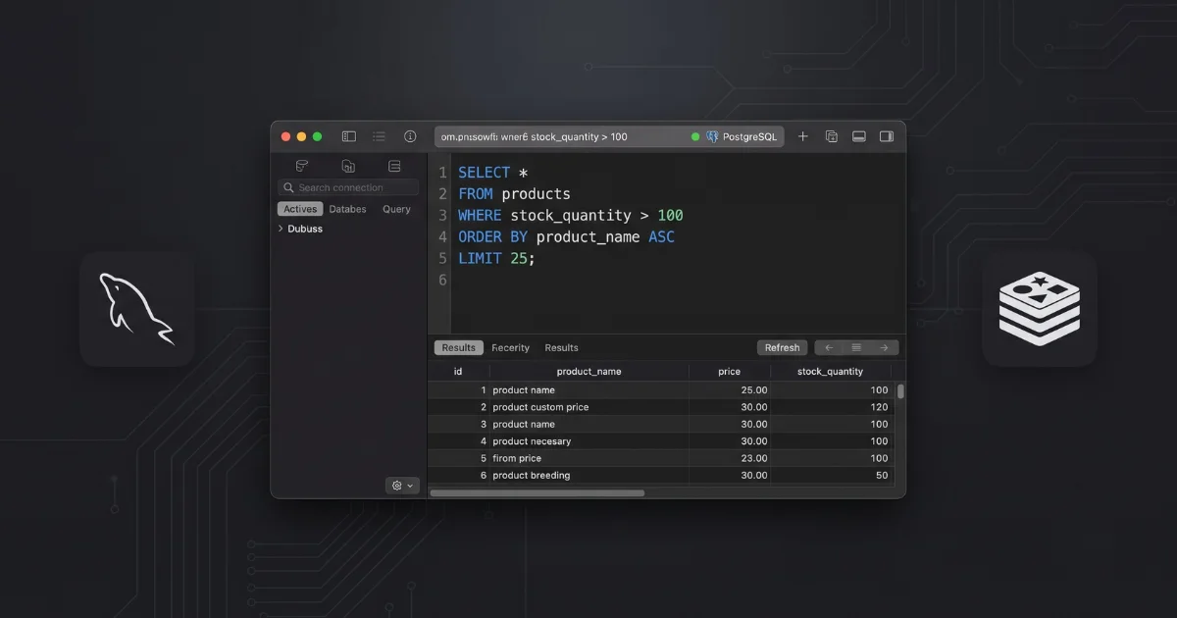Image resolution: width=1177 pixels, height=618 pixels.
Task: Click the stock quantity value 120
Action: [x=879, y=407]
